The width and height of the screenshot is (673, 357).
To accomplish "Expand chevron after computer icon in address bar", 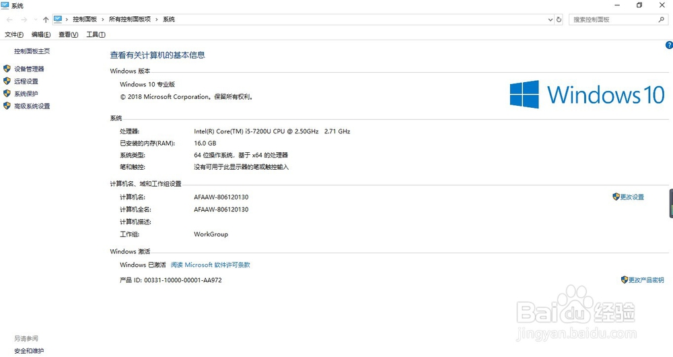I will coord(67,20).
